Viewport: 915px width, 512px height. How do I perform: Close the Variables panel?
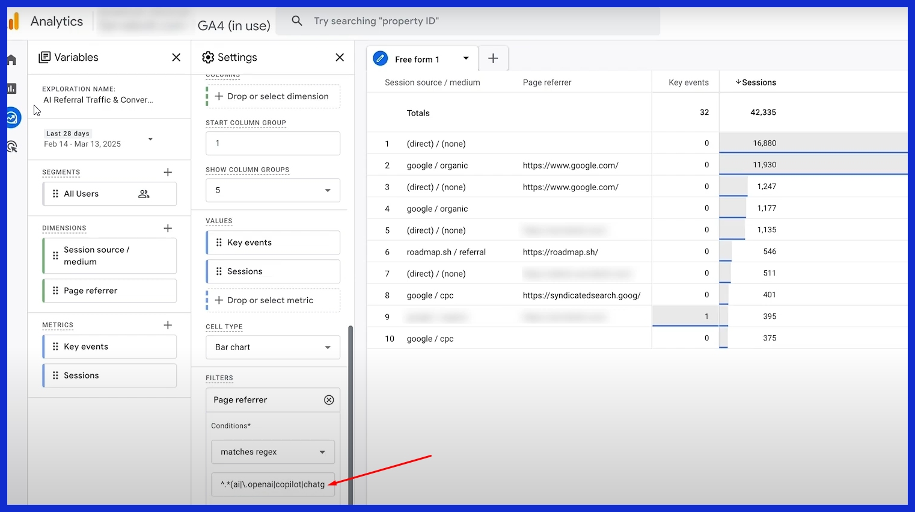[176, 57]
